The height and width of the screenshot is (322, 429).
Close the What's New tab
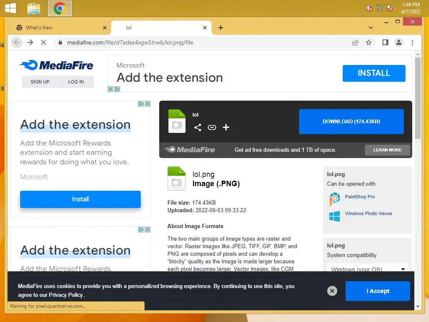tap(104, 28)
